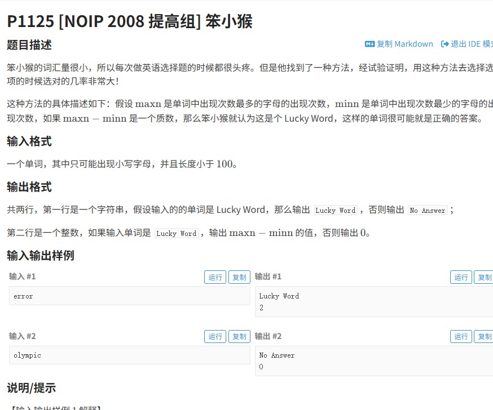Copy sample 输入 #2 with 复制 button
The width and height of the screenshot is (493, 410).
[239, 337]
